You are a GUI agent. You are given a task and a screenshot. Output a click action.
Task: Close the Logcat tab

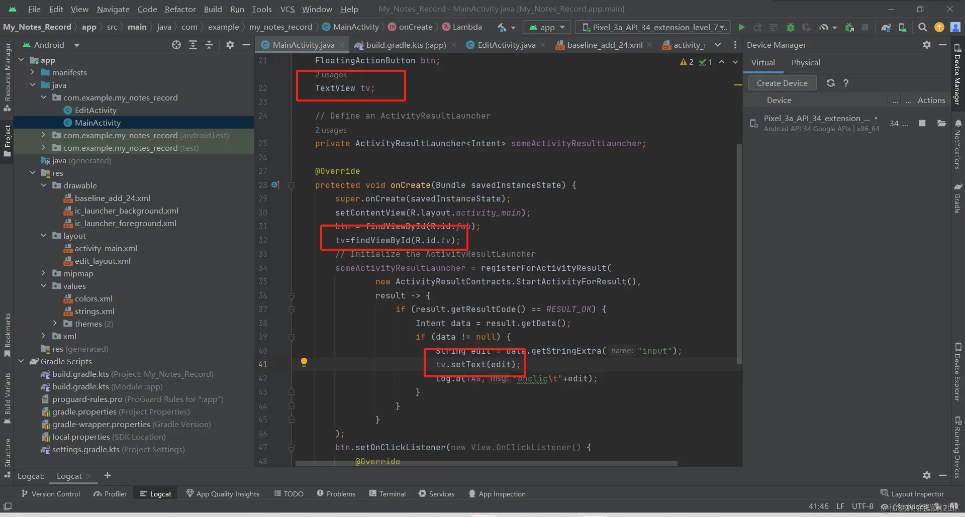point(88,476)
